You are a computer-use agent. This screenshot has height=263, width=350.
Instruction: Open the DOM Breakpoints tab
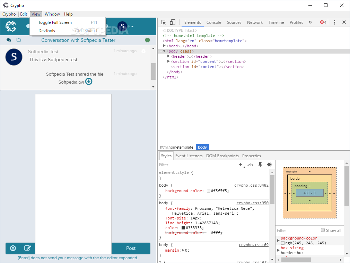(222, 156)
